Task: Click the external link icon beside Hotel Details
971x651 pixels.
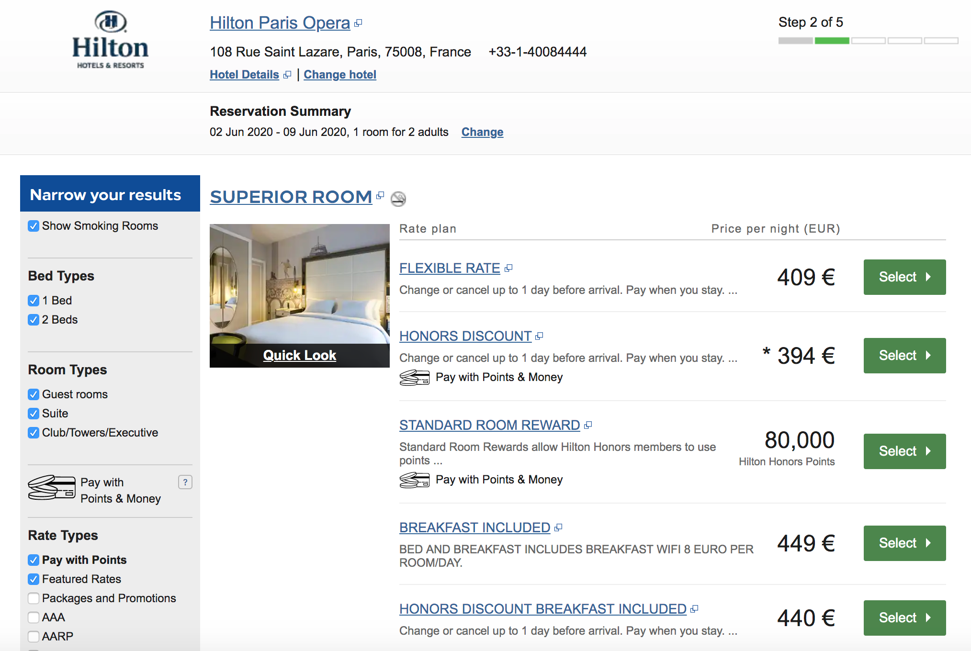Action: [x=287, y=75]
